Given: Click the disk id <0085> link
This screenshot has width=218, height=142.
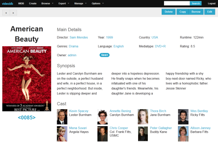Looking at the screenshot, I should [x=27, y=118].
